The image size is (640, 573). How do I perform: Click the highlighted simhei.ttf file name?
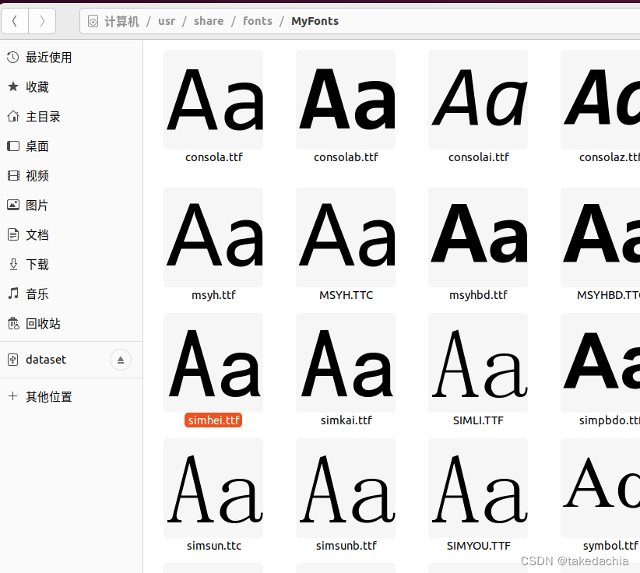pos(213,420)
